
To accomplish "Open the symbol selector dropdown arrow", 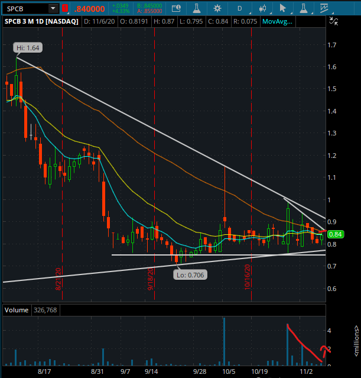I will click(53, 9).
